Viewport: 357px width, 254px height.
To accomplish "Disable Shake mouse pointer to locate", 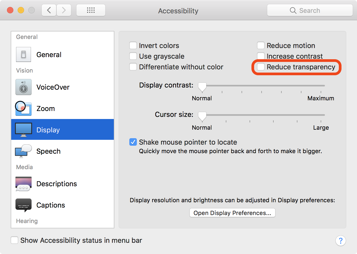I will (133, 142).
